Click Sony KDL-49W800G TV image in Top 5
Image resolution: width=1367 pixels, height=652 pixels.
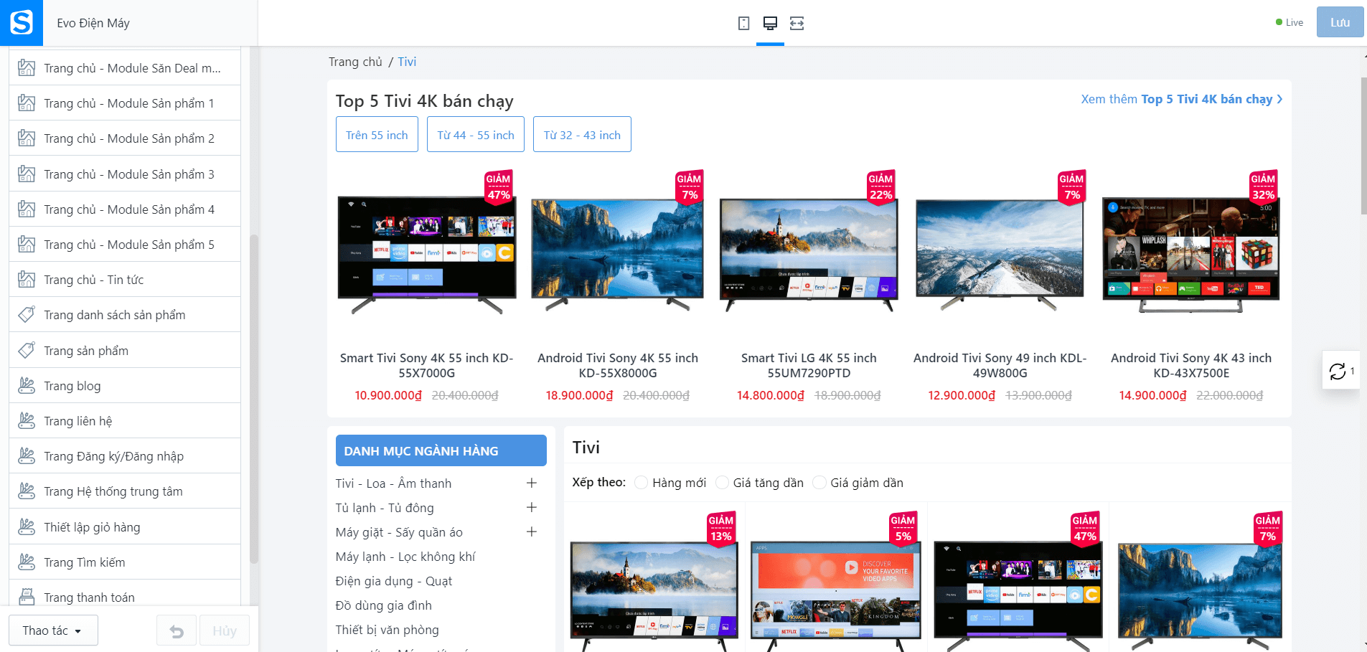tap(1000, 255)
